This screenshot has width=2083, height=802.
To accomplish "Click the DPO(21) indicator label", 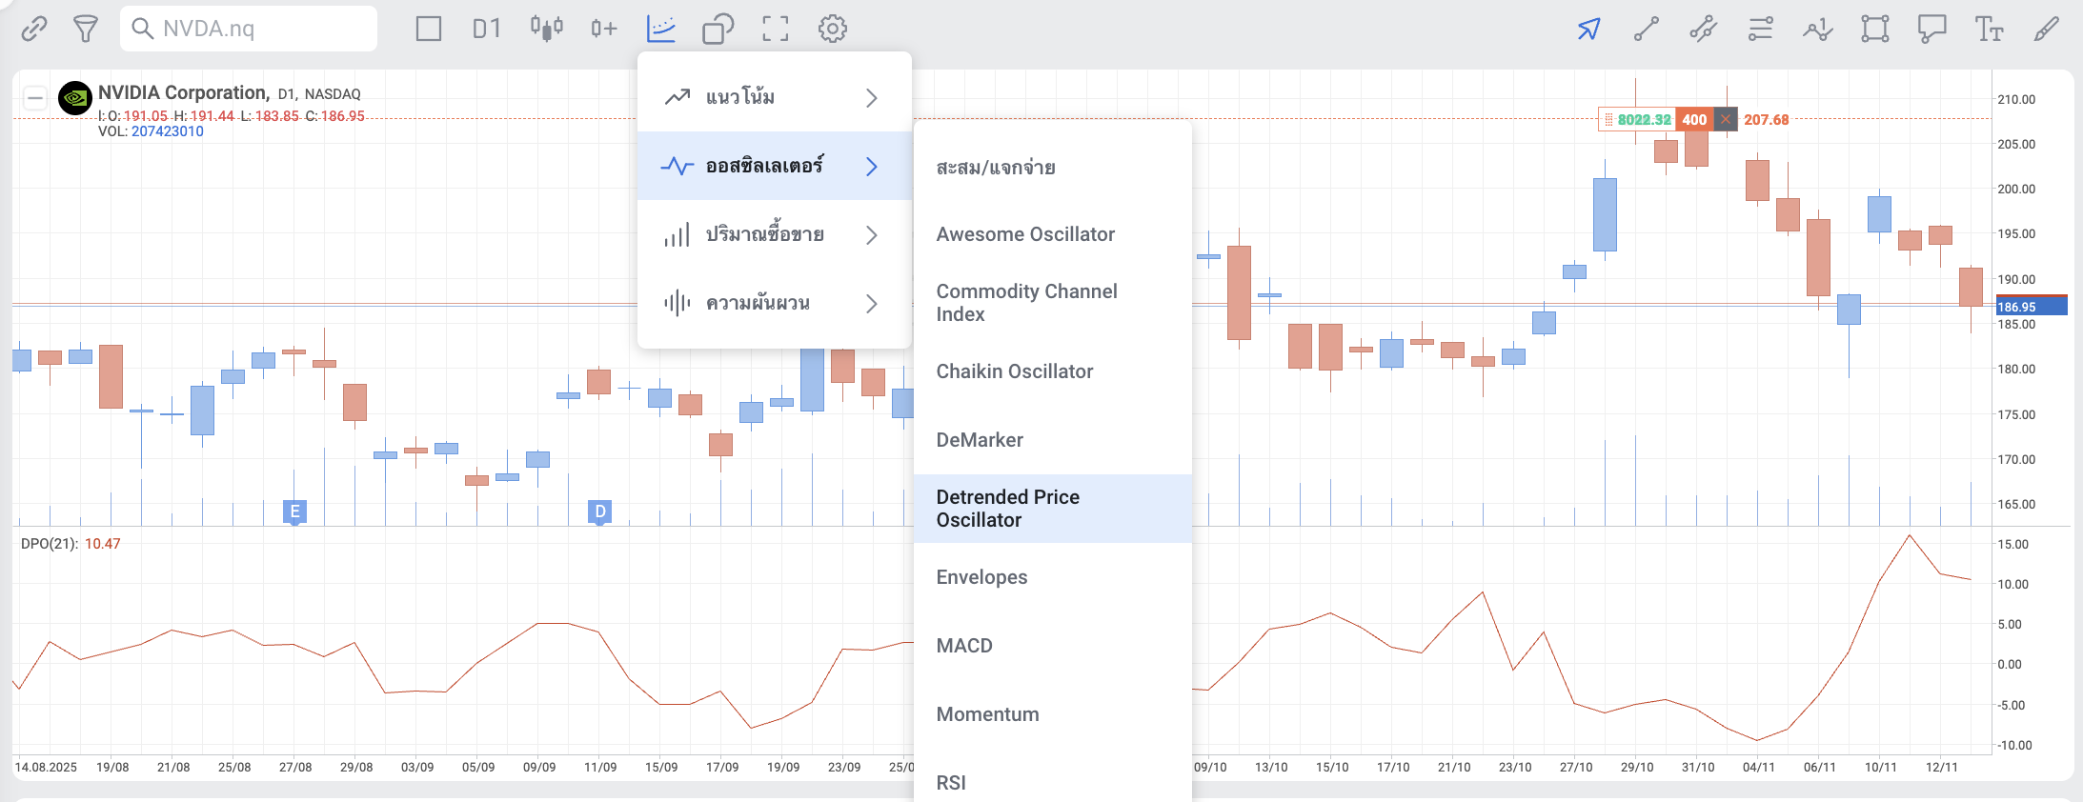I will [x=49, y=544].
